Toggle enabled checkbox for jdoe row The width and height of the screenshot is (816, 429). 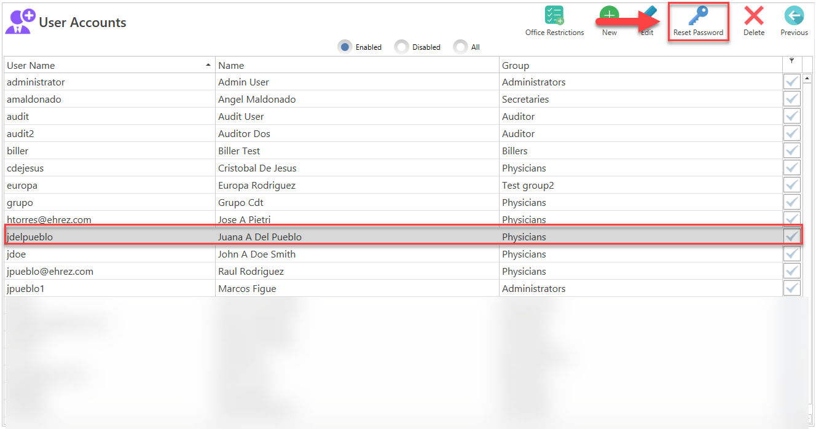coord(792,254)
